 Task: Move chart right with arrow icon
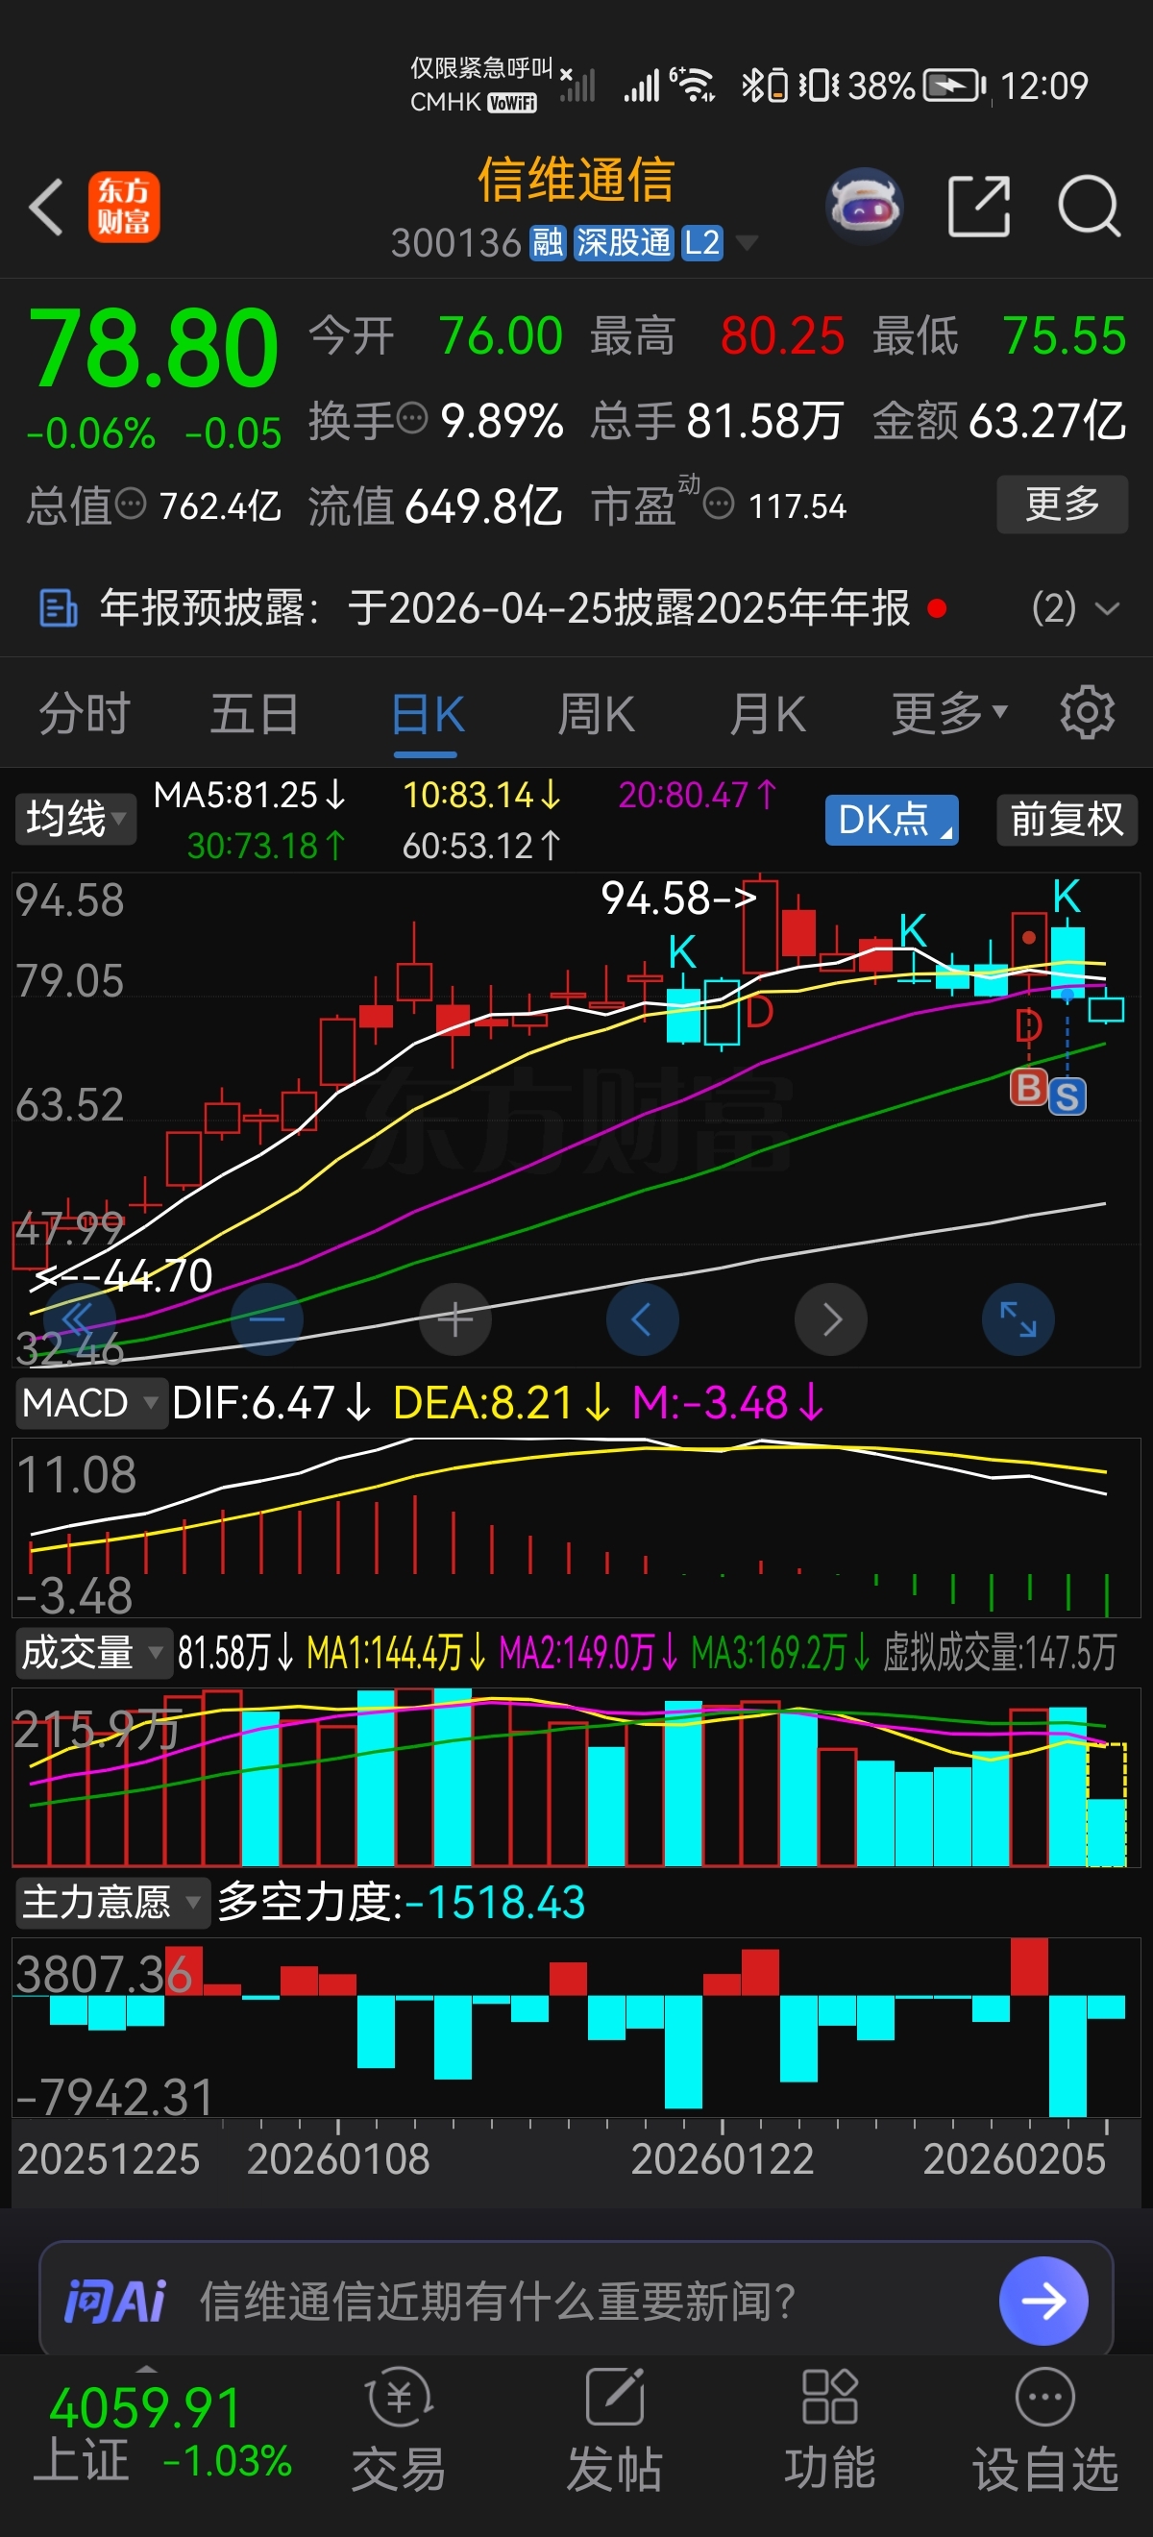pos(831,1319)
